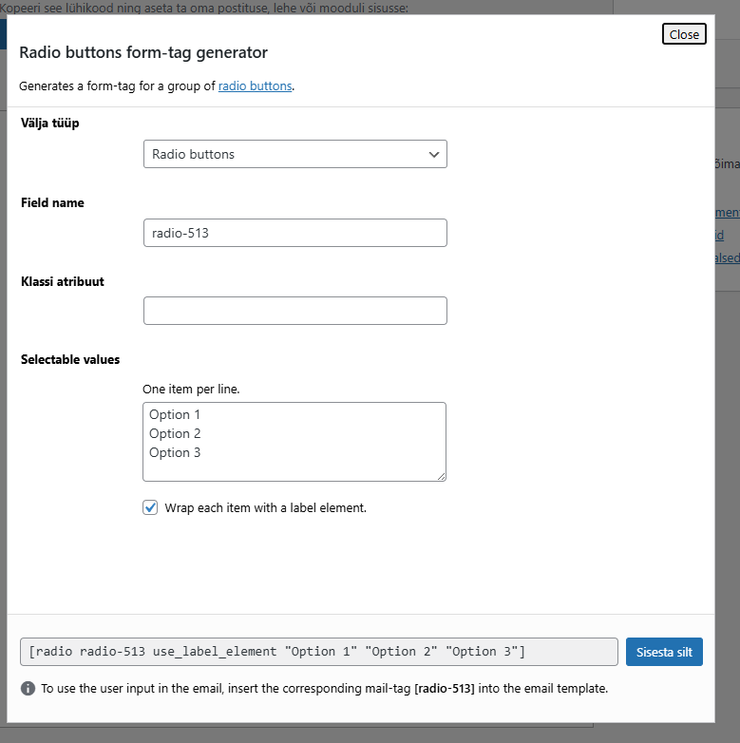Screen dimensions: 740x743
Task: Select the generated [radio radio-513 ...] tag field
Action: [318, 652]
